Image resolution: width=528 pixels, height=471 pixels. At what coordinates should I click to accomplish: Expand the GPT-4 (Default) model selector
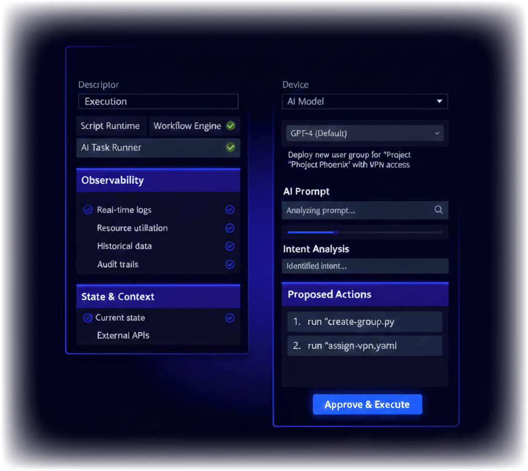coord(365,133)
